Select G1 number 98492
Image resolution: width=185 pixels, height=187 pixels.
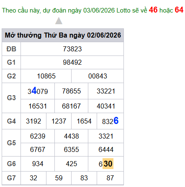[72, 62]
